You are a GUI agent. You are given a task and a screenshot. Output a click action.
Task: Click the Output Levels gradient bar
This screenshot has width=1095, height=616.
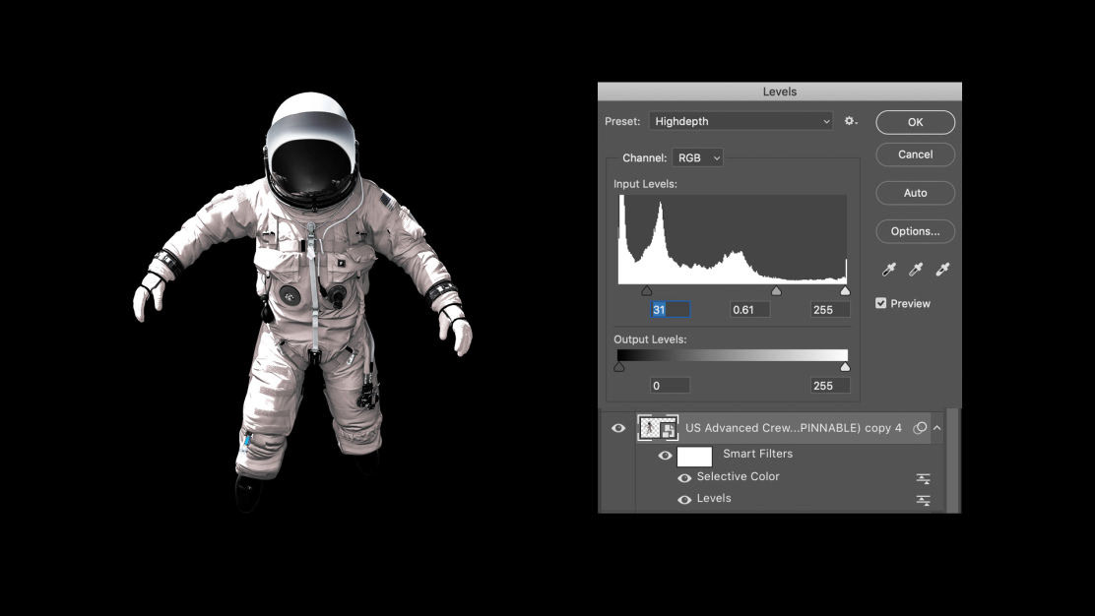pos(733,355)
